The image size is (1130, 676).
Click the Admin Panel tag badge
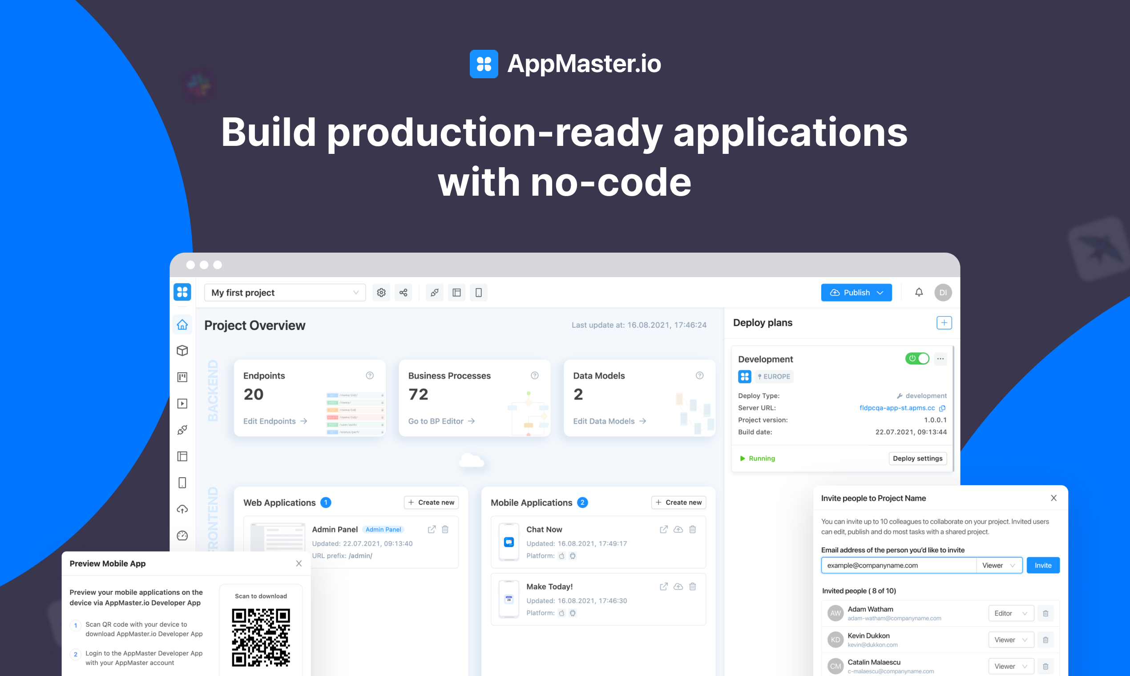[x=383, y=529]
